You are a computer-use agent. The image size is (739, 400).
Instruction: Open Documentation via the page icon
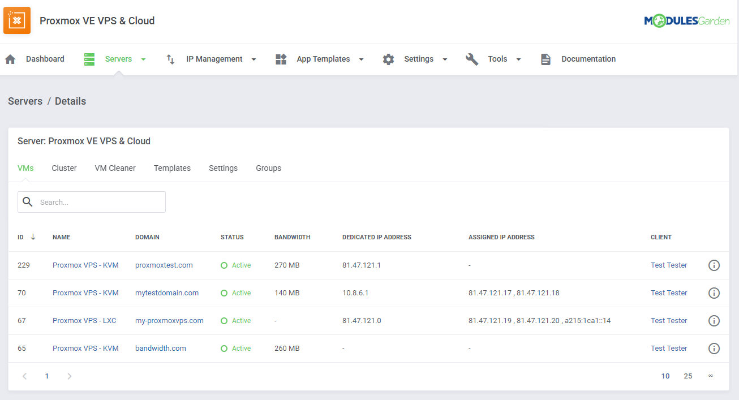coord(545,59)
